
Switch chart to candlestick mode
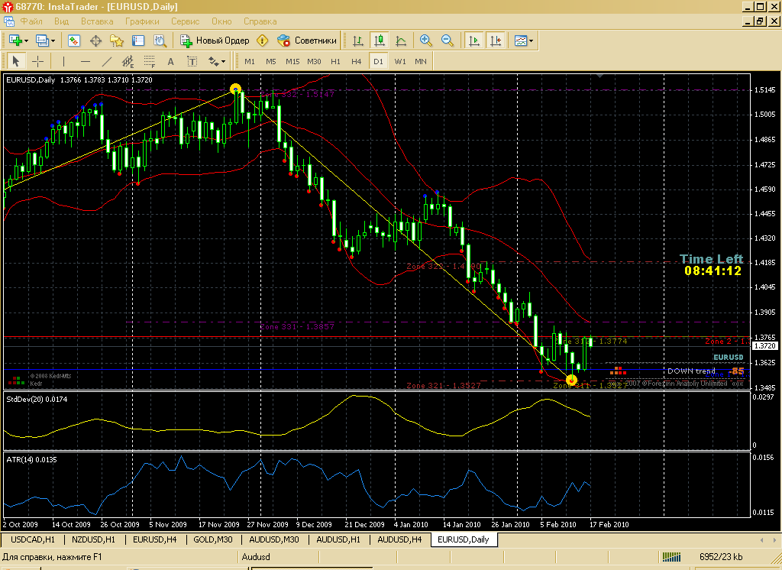coord(379,40)
